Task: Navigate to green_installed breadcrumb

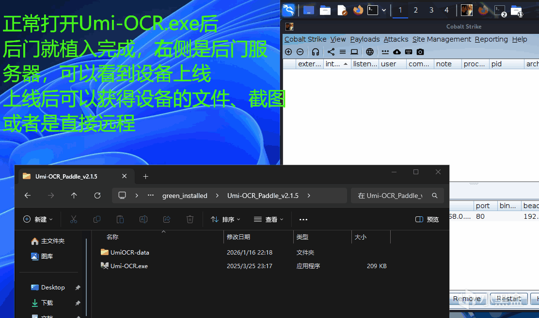Action: [x=185, y=196]
